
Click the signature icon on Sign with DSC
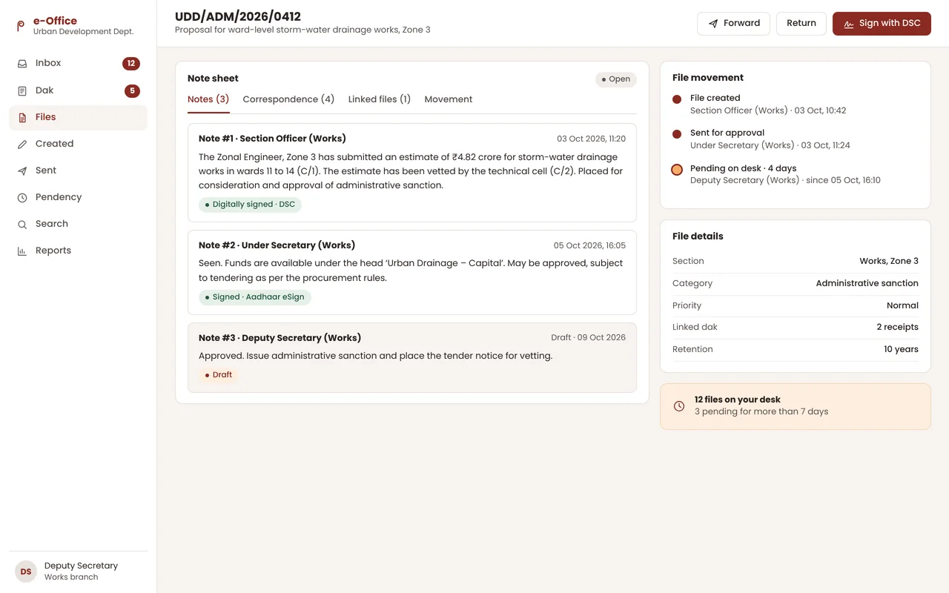(849, 24)
